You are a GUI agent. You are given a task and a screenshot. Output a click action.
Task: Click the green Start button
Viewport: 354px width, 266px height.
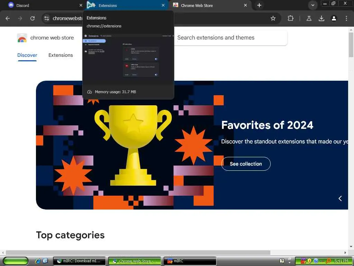pyautogui.click(x=16, y=261)
